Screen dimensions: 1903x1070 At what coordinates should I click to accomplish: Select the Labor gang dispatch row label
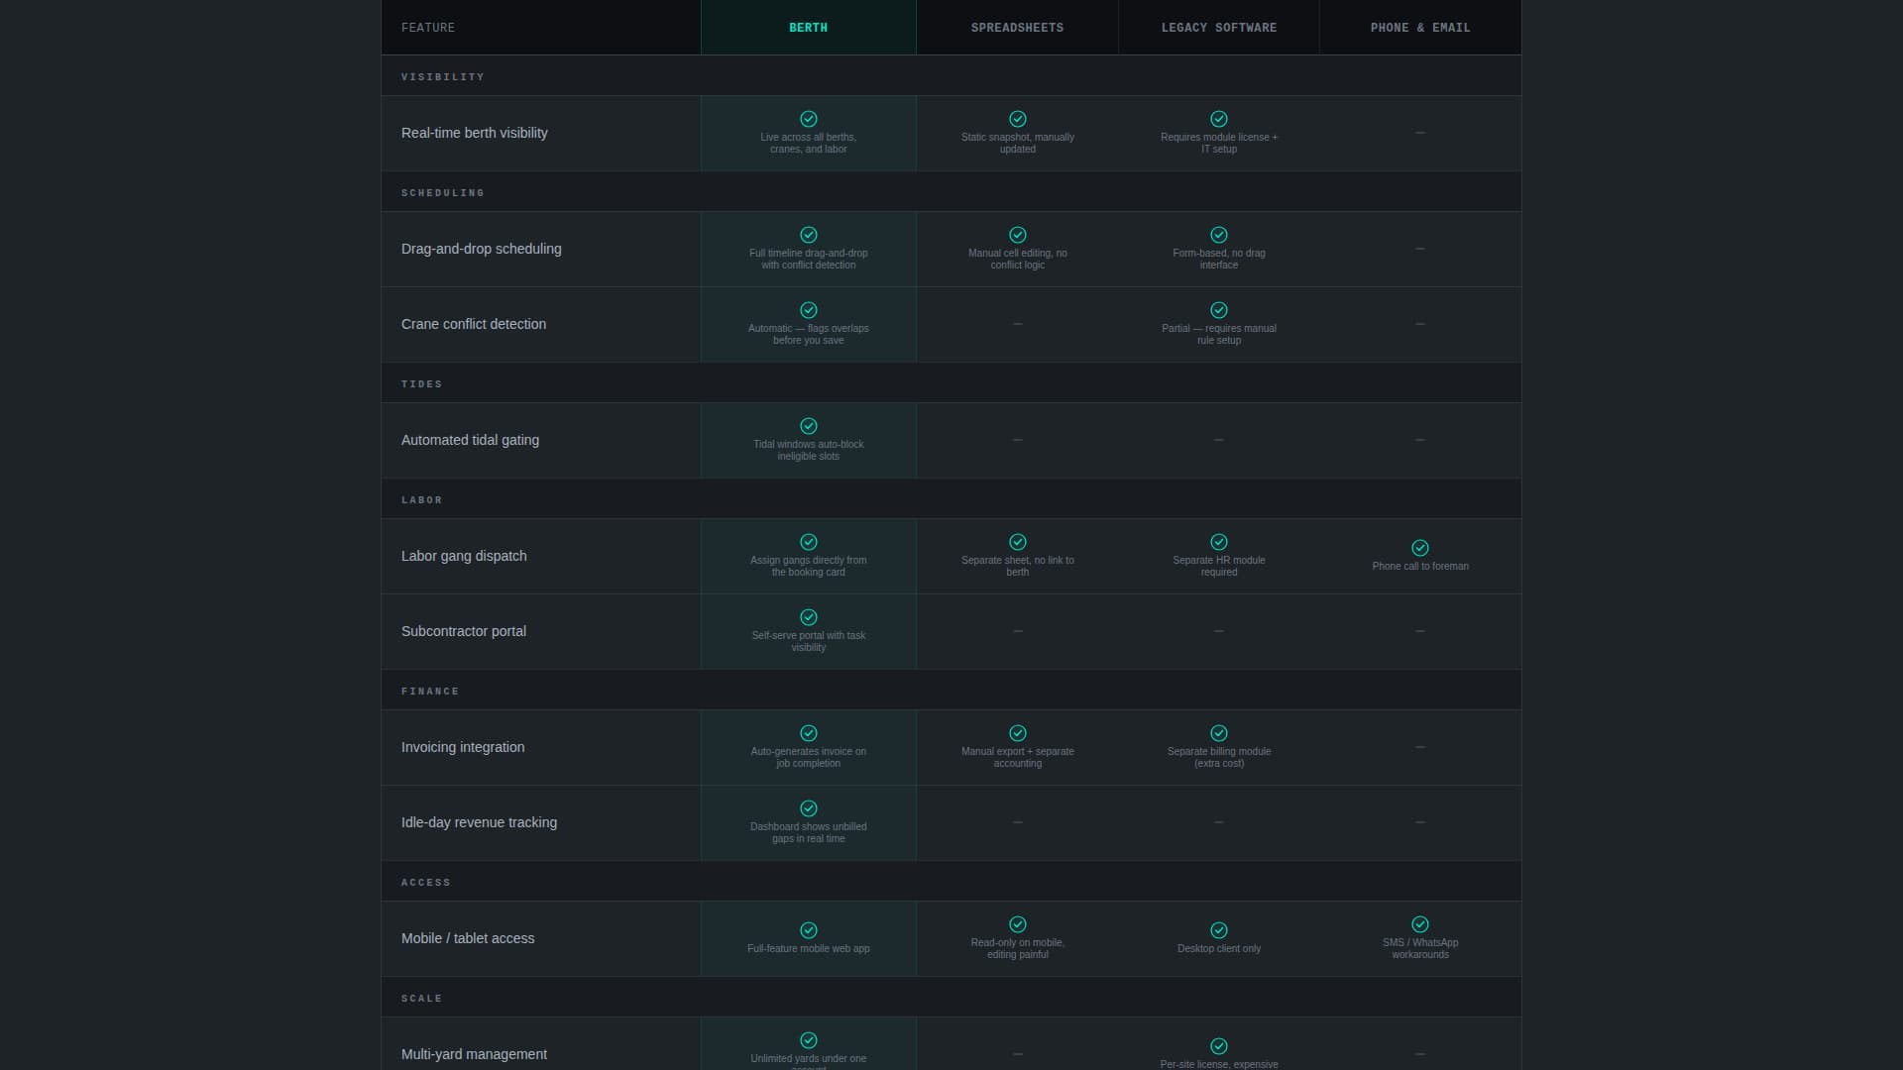coord(464,556)
